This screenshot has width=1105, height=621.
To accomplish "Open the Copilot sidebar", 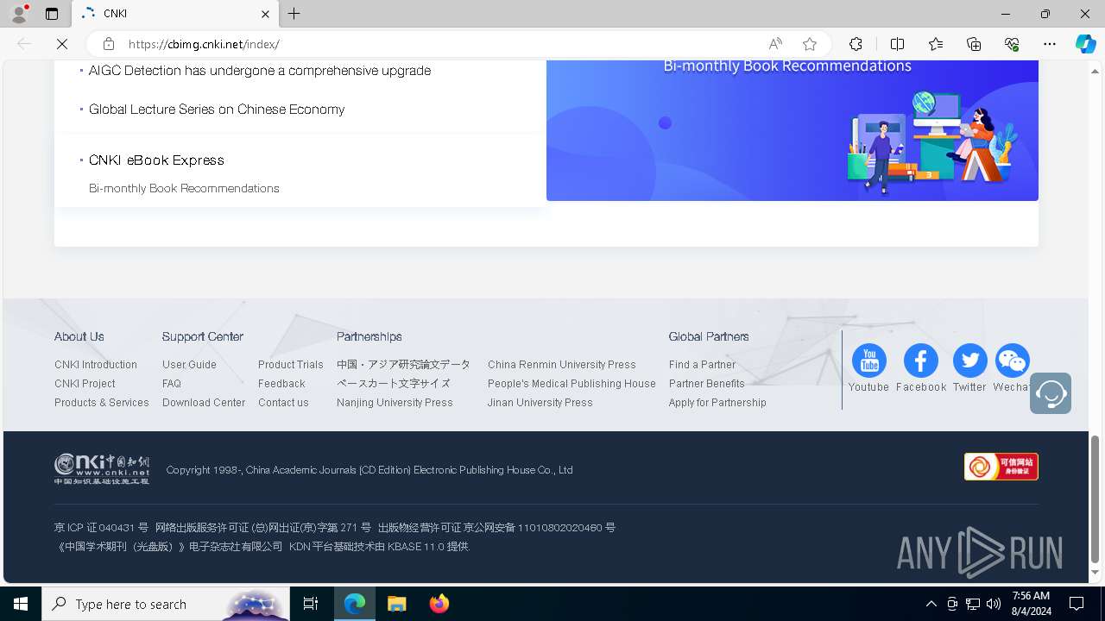I will [1085, 44].
